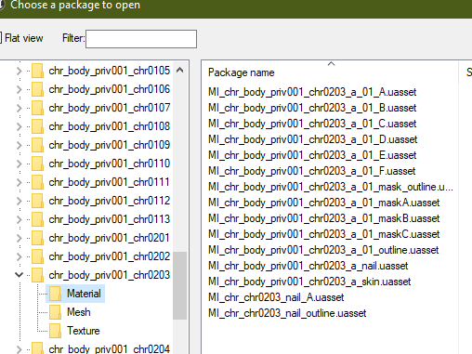The height and width of the screenshot is (354, 472).
Task: Open the Texture folder label in the tree
Action: pyautogui.click(x=84, y=331)
